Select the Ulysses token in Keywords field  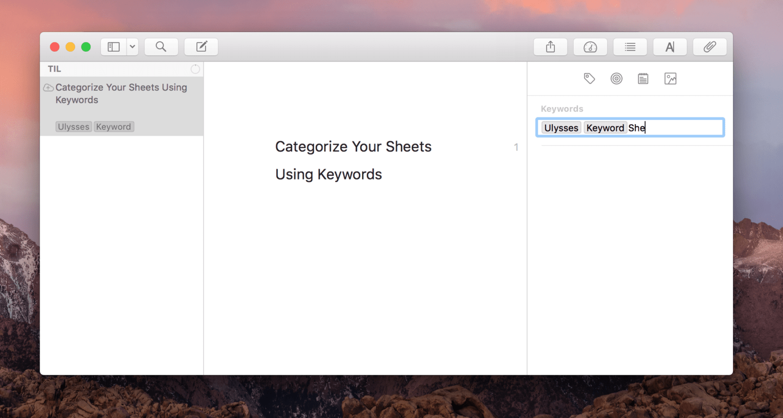(561, 128)
